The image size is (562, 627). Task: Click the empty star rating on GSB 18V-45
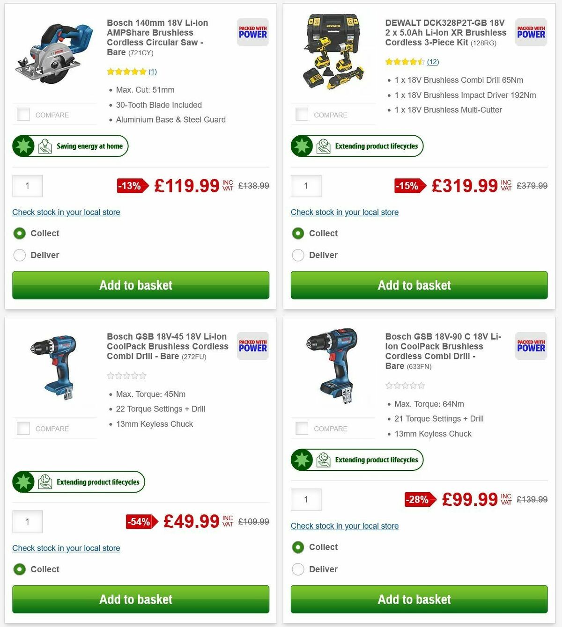tap(126, 375)
